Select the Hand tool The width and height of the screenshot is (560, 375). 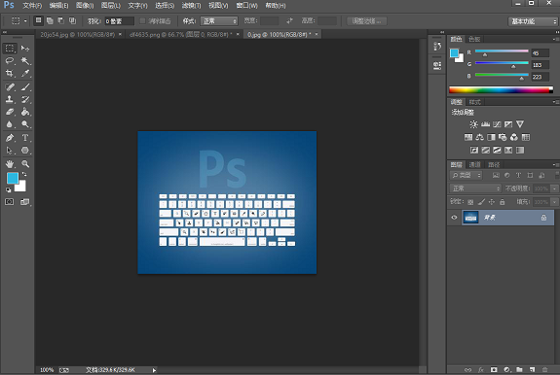coord(10,164)
